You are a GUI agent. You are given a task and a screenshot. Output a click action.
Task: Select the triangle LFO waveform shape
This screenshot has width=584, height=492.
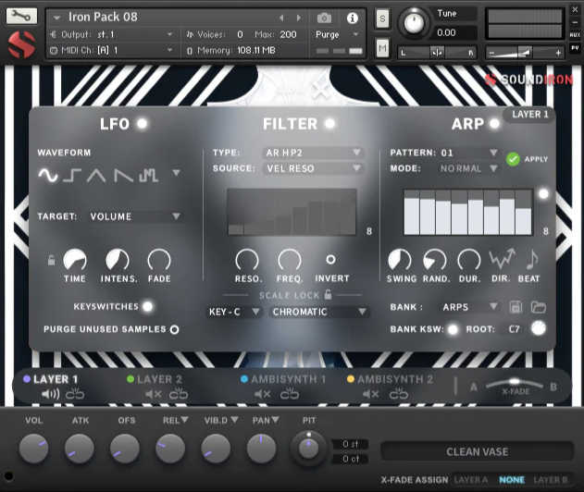tap(98, 174)
